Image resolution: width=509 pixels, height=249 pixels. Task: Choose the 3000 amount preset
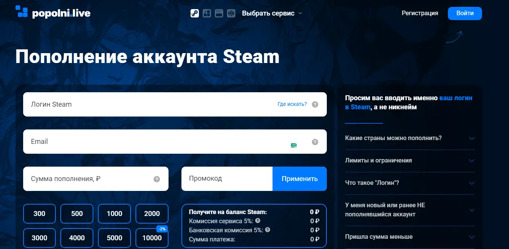click(x=39, y=238)
